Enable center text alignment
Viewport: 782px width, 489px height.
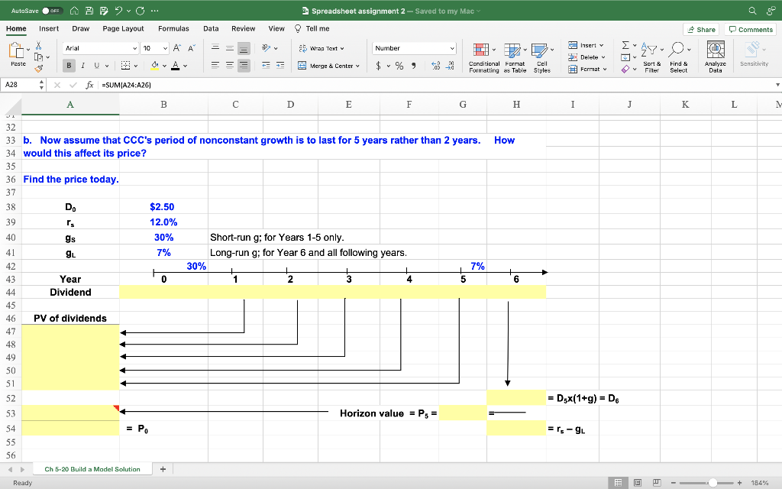point(229,67)
